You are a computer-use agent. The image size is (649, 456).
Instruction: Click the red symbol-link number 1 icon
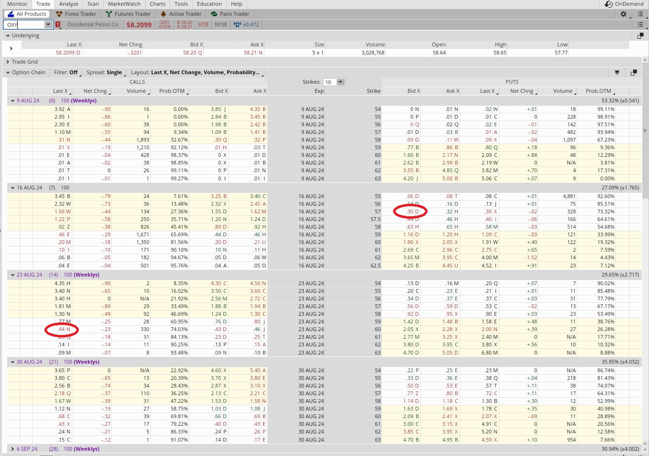(x=58, y=24)
